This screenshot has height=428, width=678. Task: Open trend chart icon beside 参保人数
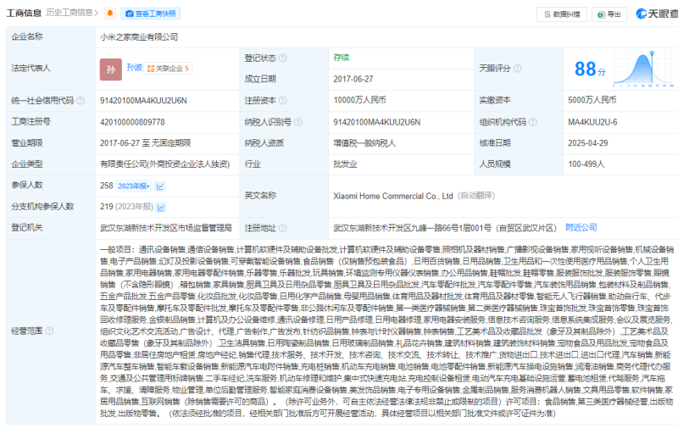tap(160, 186)
